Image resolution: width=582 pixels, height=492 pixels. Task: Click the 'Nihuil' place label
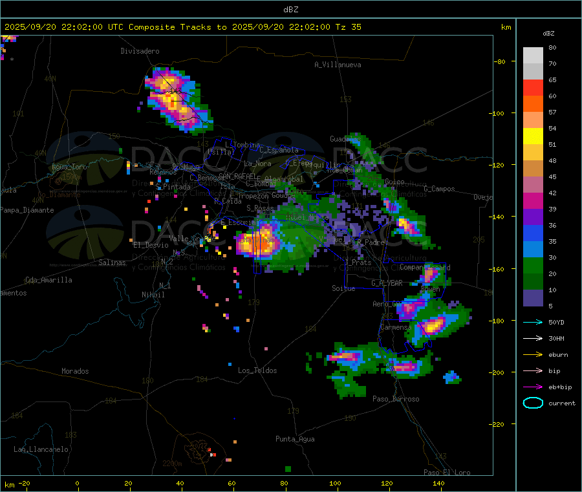[153, 295]
